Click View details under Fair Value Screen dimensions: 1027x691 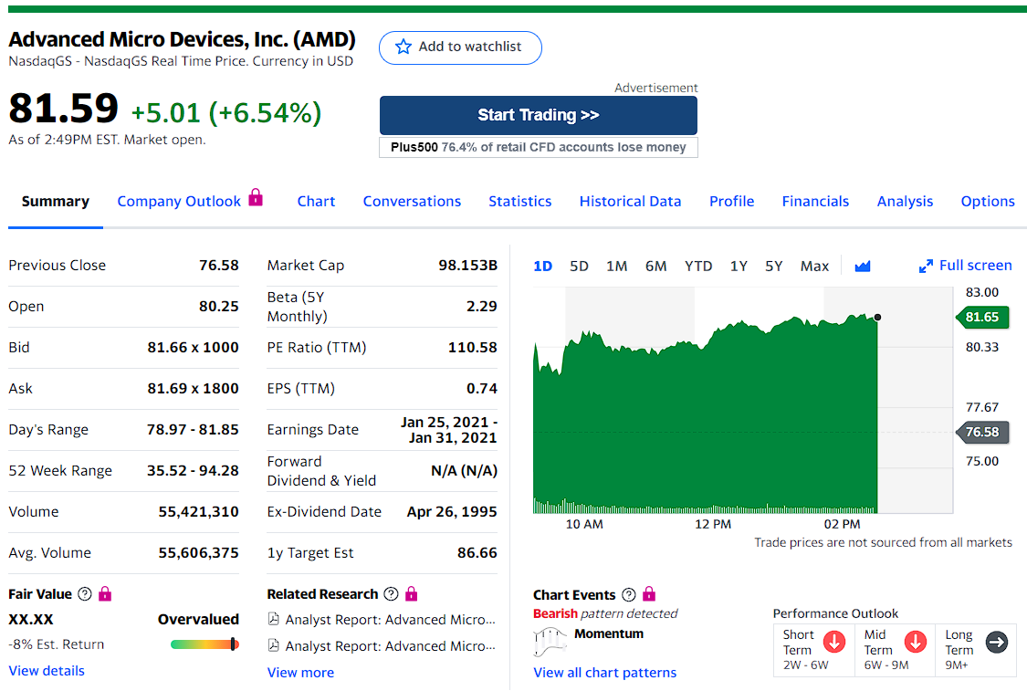click(x=47, y=671)
